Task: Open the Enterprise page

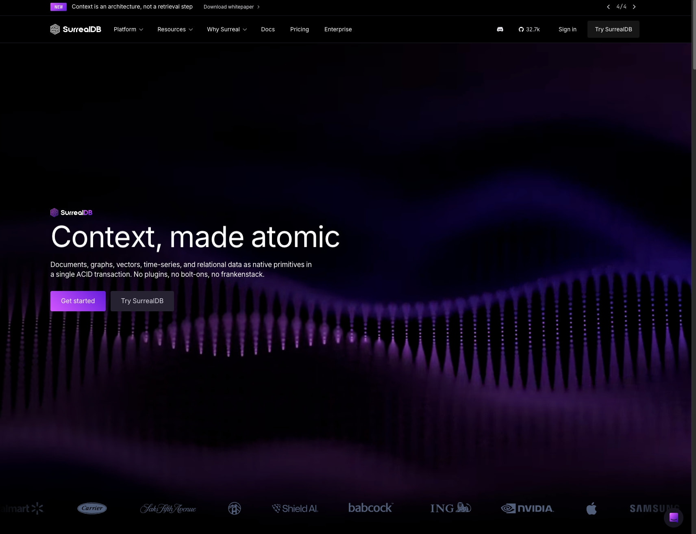Action: 338,29
